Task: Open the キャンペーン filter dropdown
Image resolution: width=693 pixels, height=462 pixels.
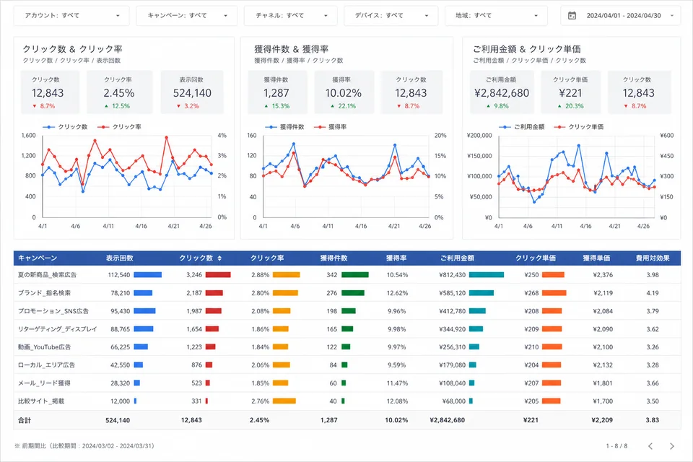Action: point(186,15)
